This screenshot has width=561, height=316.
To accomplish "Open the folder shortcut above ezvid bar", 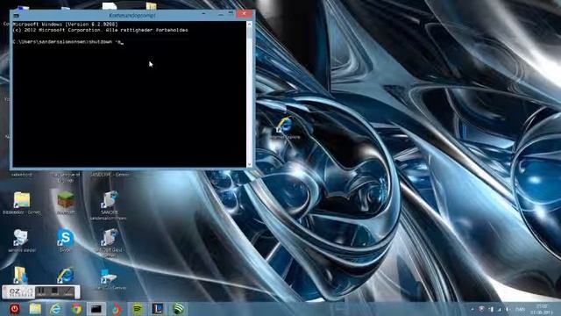I will pos(21,275).
